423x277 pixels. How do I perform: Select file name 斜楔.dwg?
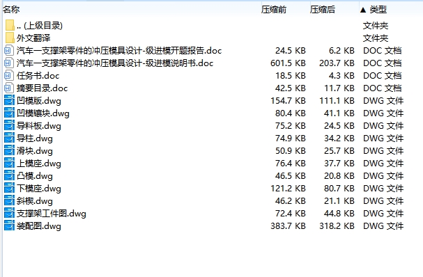click(35, 200)
